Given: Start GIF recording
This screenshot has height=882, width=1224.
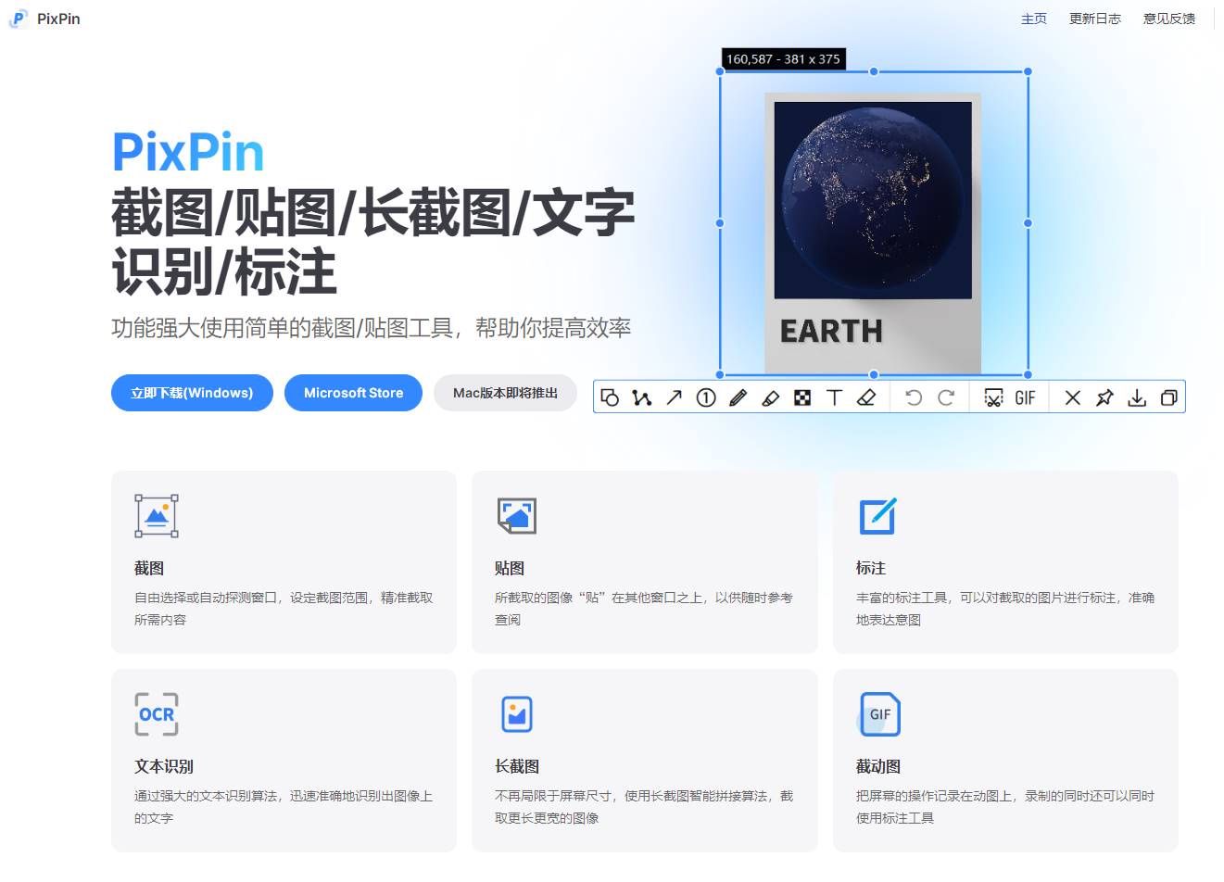Looking at the screenshot, I should tap(1024, 397).
